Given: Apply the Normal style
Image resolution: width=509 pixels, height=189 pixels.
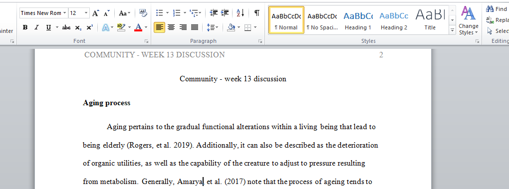Looking at the screenshot, I should click(x=286, y=20).
